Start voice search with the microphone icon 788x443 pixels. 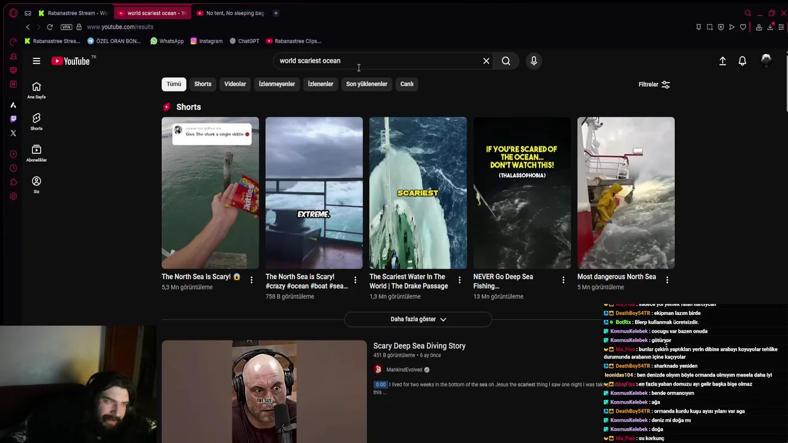point(534,61)
